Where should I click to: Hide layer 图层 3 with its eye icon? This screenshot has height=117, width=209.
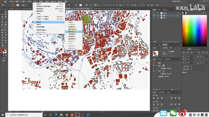click(x=154, y=13)
